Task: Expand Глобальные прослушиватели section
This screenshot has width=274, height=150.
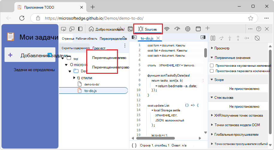Action: [236, 135]
